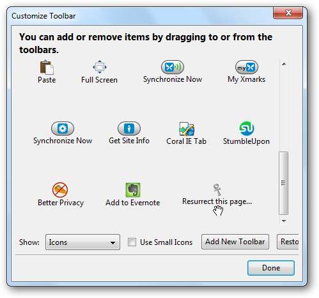
Task: Click the Coral IE Tab icon
Action: (187, 129)
